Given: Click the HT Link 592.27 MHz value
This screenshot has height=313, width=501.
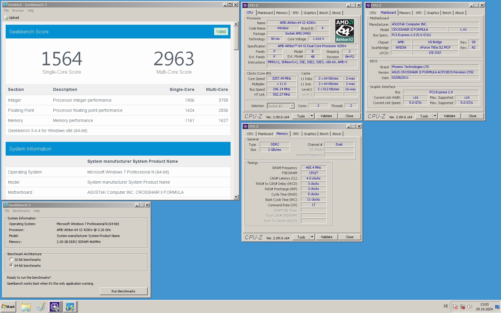Looking at the screenshot, I should pos(281,94).
